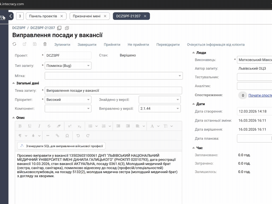272x204 pixels.
Task: Click the open-in-new-window icon
Action: [x=24, y=44]
